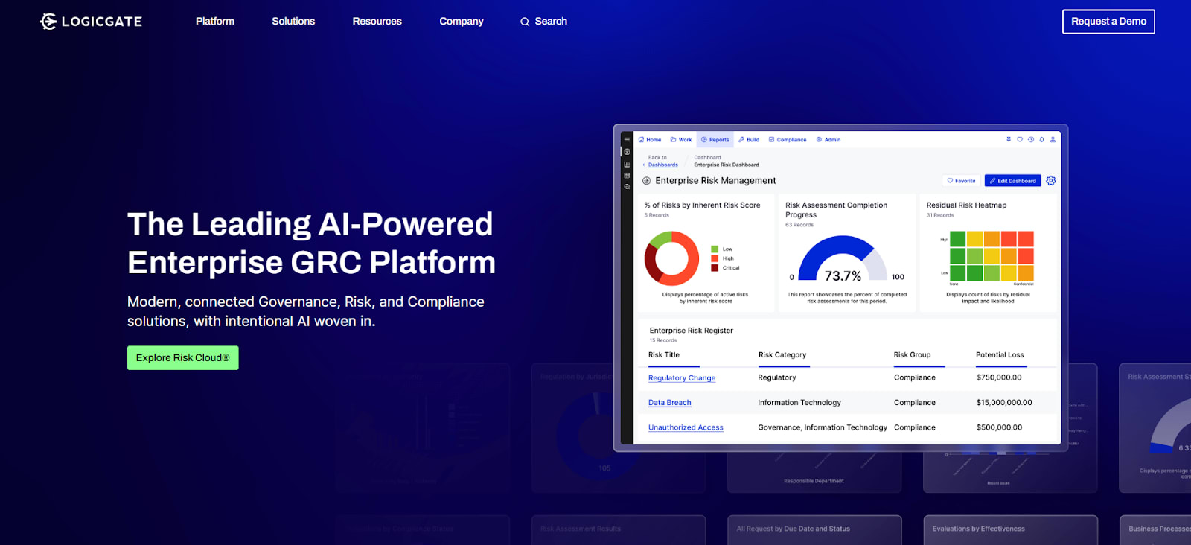The image size is (1191, 545).
Task: Click the Edit Dashboard button
Action: click(1012, 181)
